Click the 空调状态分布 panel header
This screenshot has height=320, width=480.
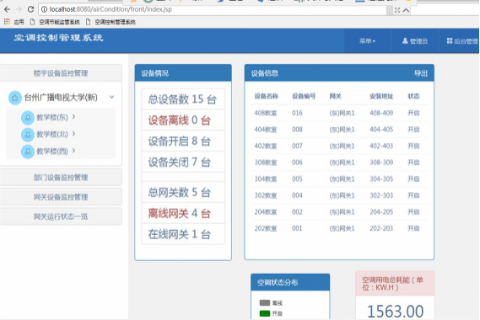[290, 282]
